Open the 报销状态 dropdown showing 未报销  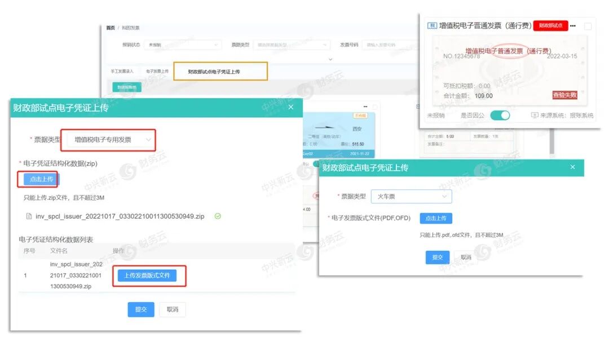tap(183, 45)
